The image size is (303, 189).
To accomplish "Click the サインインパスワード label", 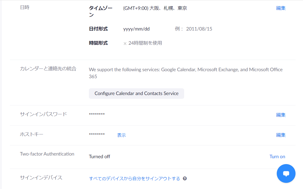I will tap(43, 114).
